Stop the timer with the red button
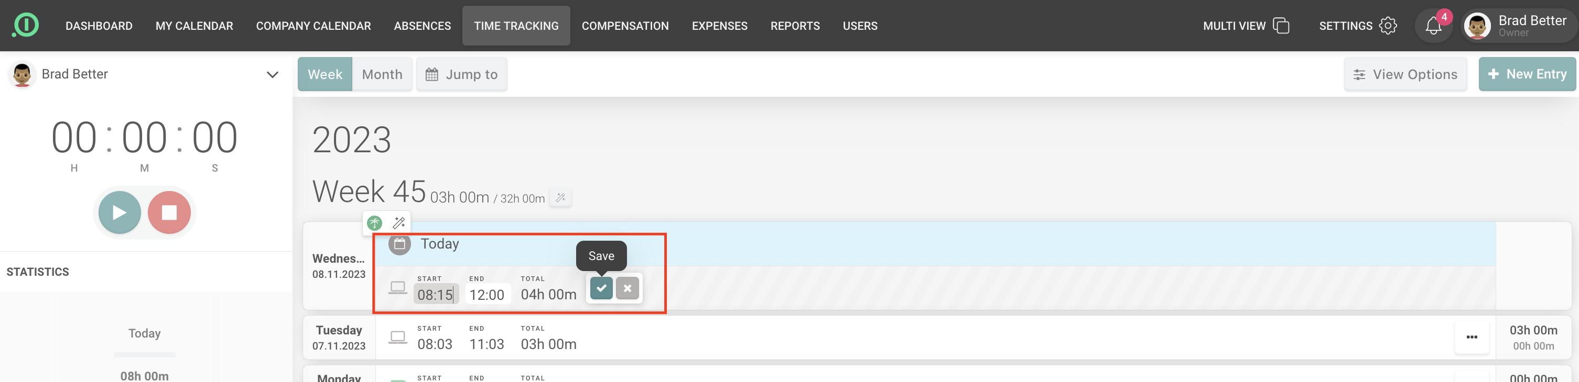Screen dimensions: 1579x382 (169, 212)
